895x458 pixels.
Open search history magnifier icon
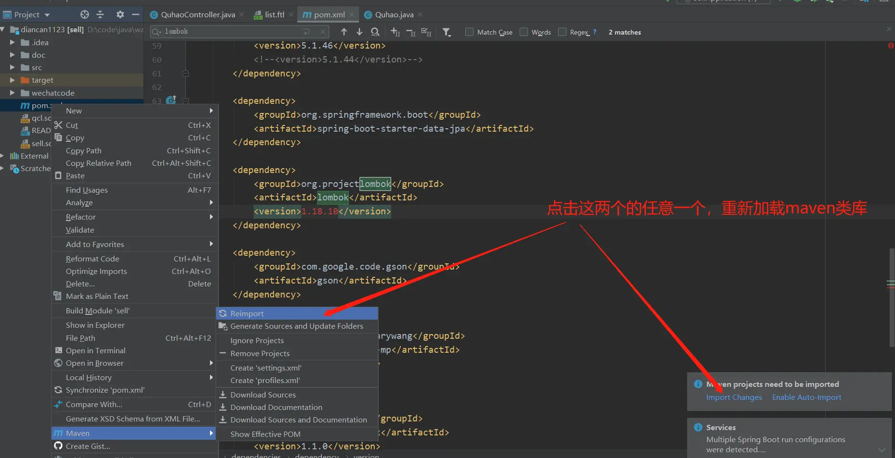(156, 32)
